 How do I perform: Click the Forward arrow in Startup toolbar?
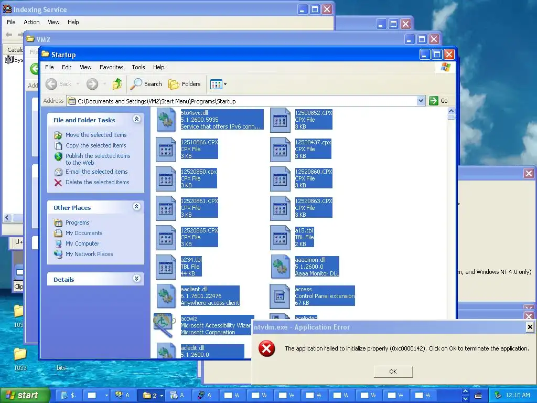pos(92,84)
